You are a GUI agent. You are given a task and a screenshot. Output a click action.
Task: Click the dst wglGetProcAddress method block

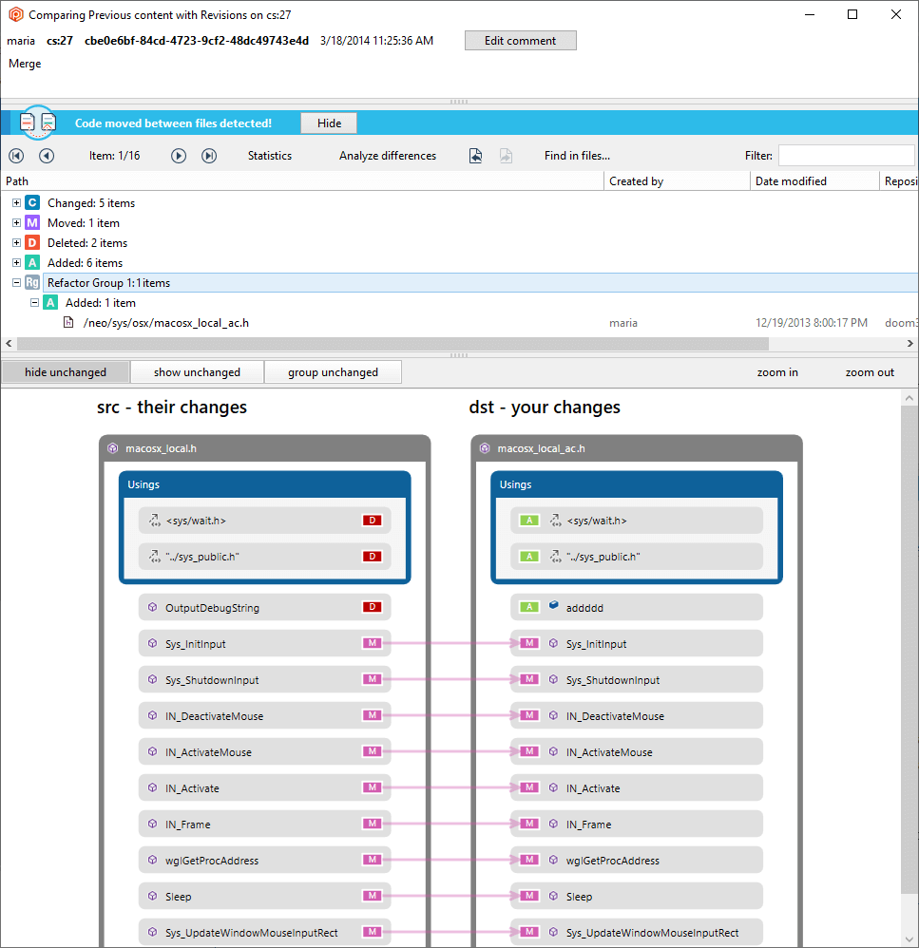[x=637, y=861]
